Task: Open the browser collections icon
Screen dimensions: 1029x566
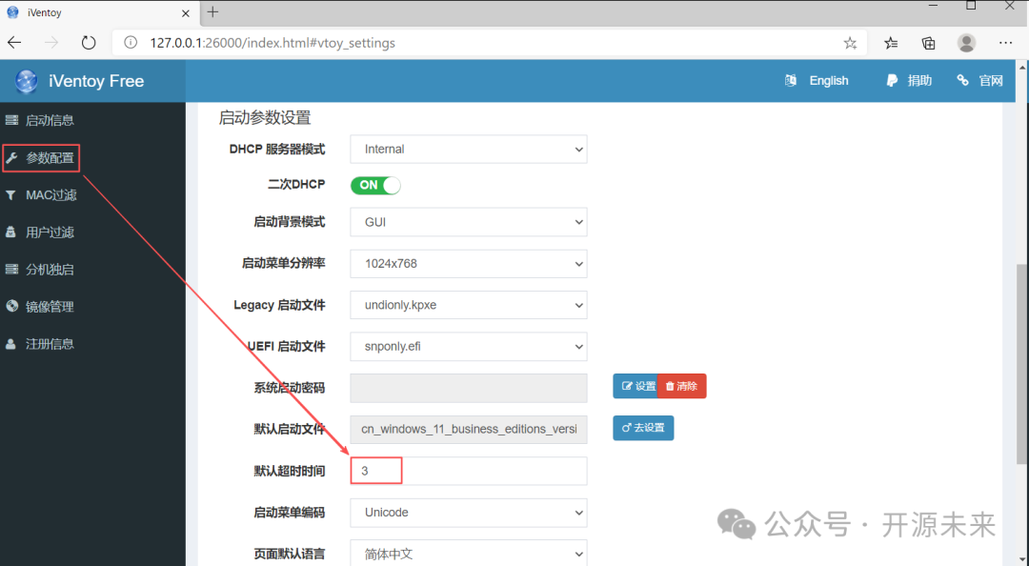Action: [929, 43]
